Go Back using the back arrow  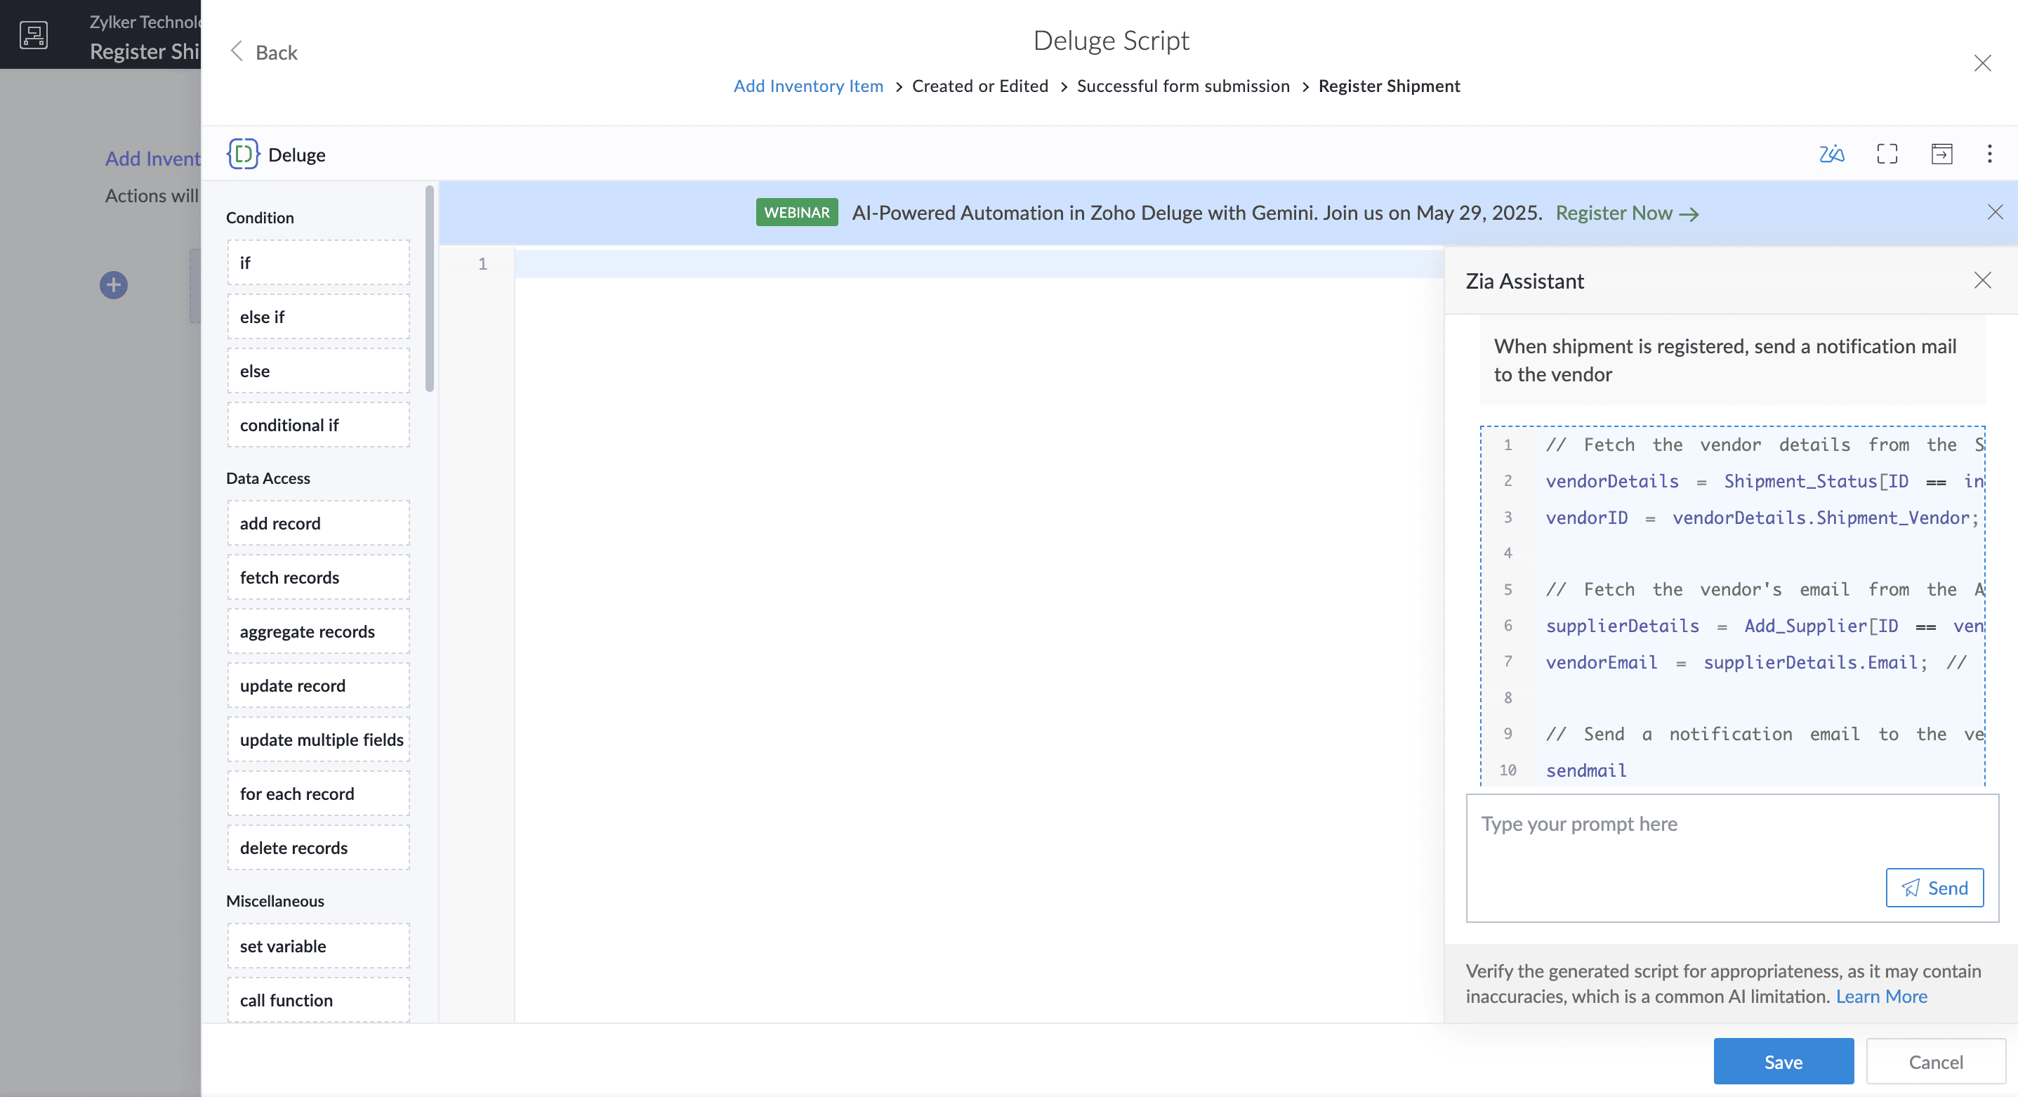pos(263,52)
